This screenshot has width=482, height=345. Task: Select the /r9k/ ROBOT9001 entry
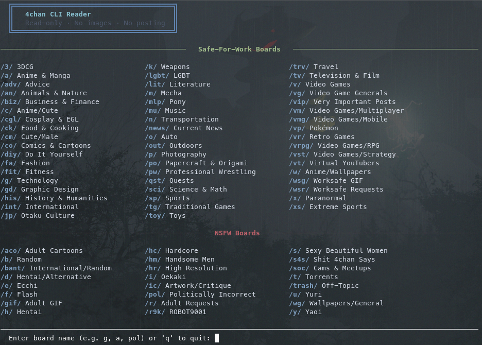tap(176, 312)
